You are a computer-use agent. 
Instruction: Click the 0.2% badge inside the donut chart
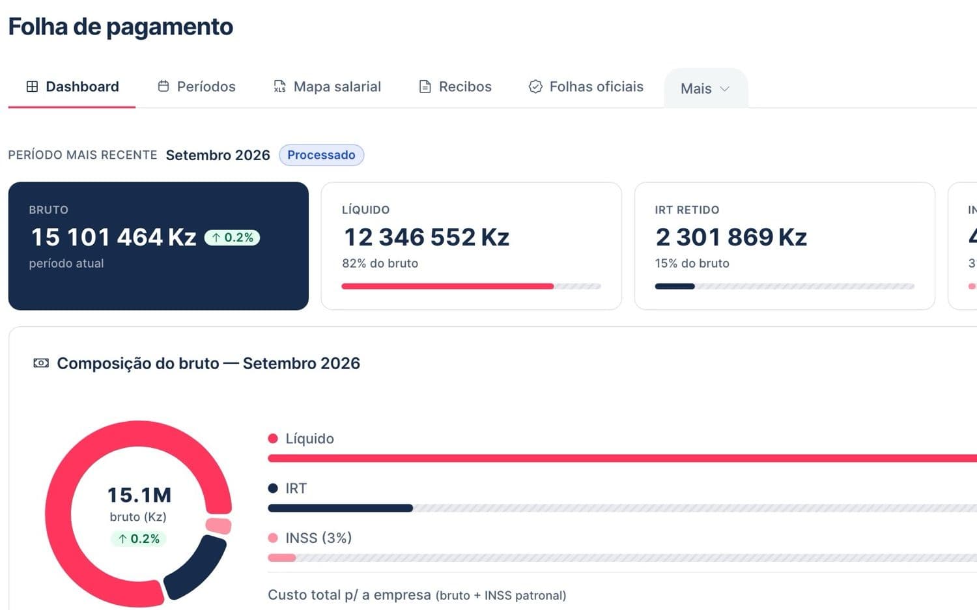click(x=139, y=538)
